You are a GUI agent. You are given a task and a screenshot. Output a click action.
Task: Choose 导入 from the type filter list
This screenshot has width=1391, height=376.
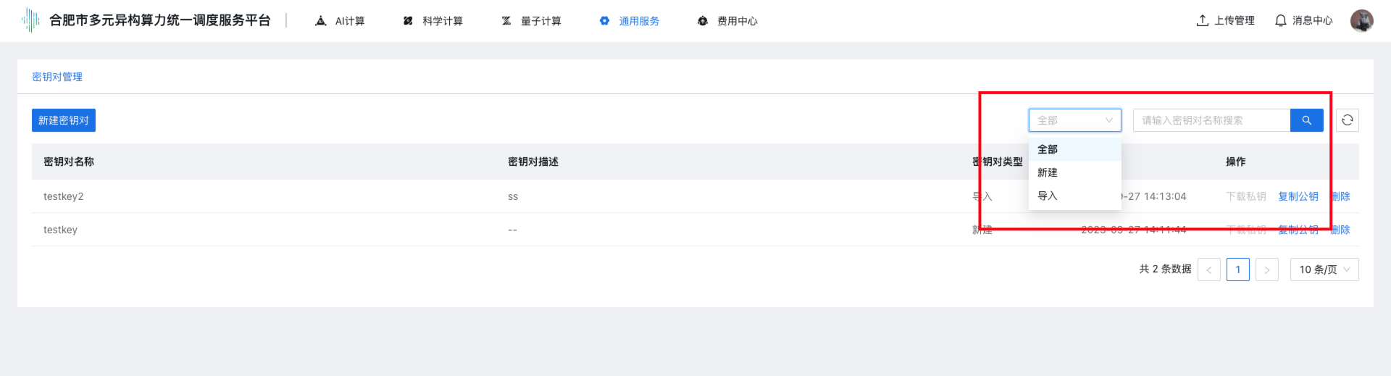click(x=1048, y=196)
